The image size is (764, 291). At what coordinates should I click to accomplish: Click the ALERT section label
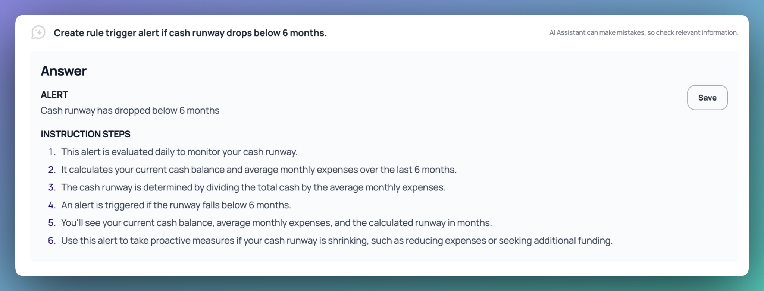54,95
